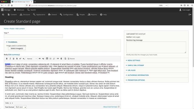The height and width of the screenshot is (109, 194).
Task: Open a new browser tab
Action: point(35,2)
